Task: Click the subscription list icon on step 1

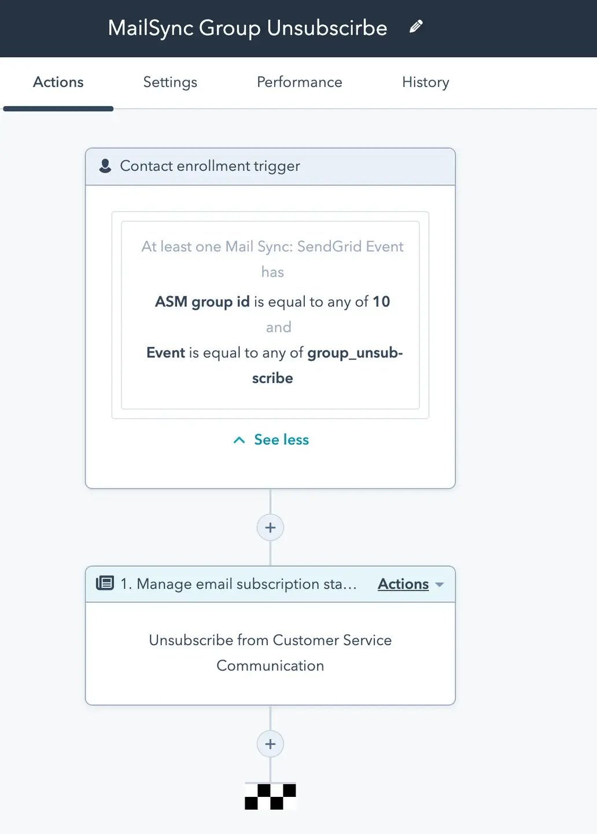Action: click(105, 583)
